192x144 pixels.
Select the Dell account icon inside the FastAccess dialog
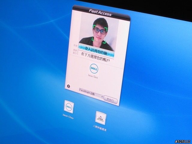[x=94, y=69]
